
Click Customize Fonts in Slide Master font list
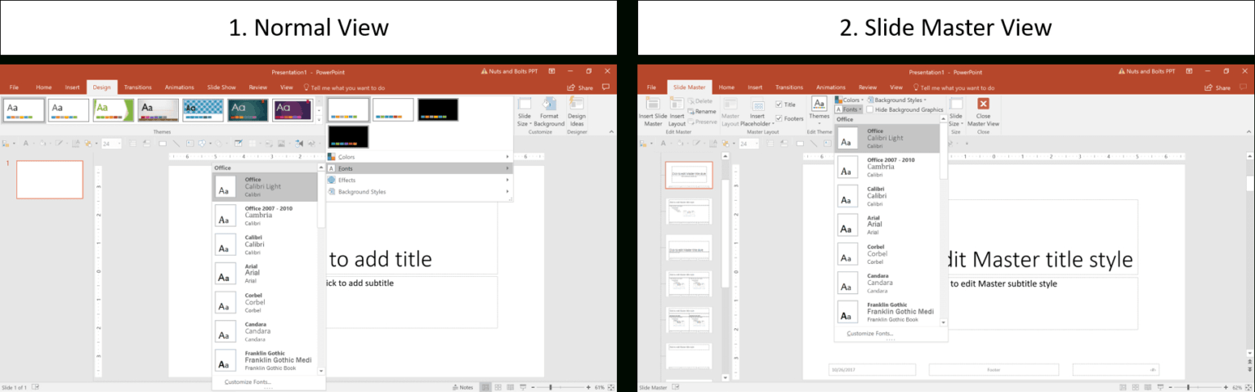pos(870,333)
